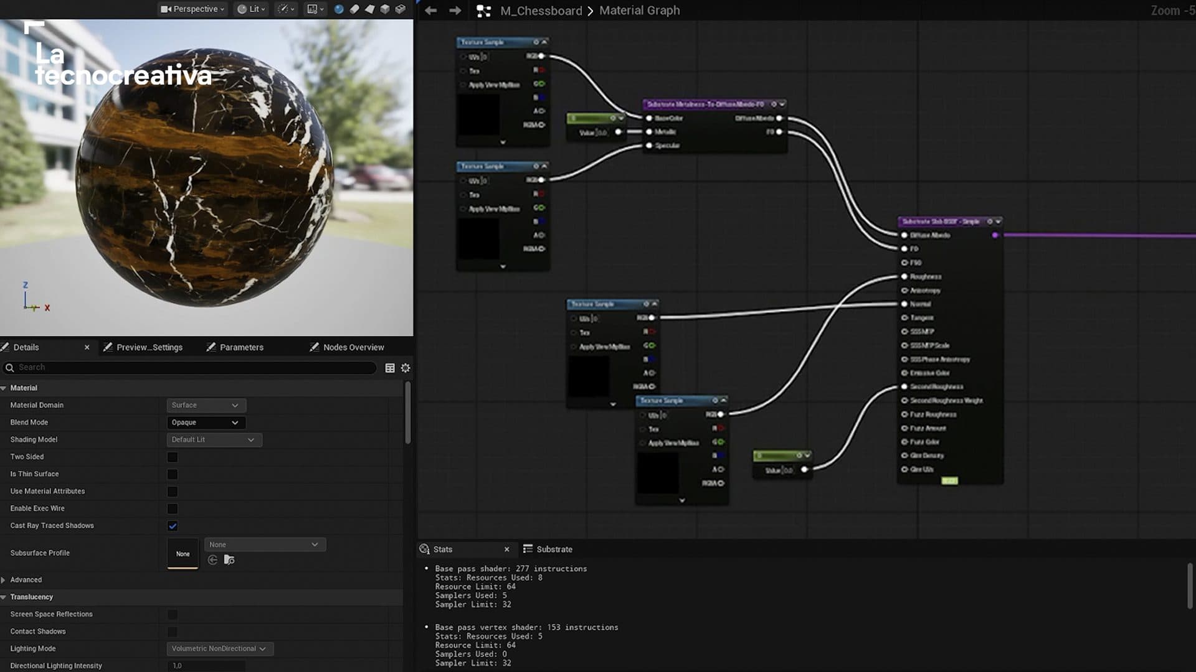
Task: Toggle the property matrix table view icon
Action: [390, 368]
